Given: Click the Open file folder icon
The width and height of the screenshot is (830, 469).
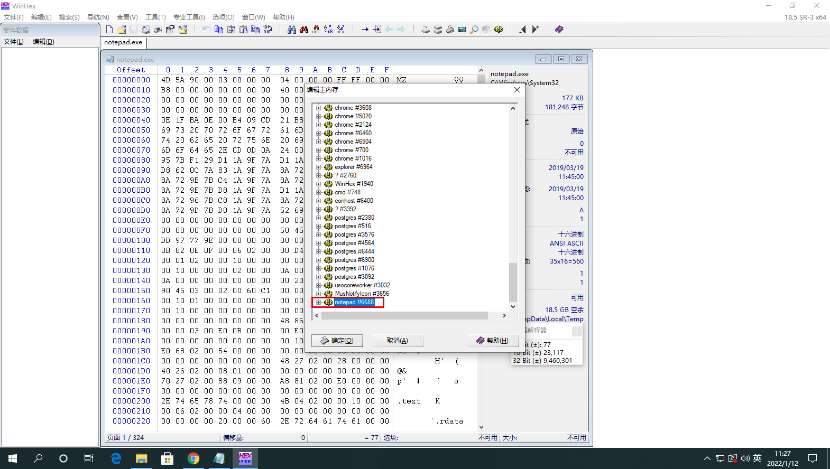Looking at the screenshot, I should (122, 30).
